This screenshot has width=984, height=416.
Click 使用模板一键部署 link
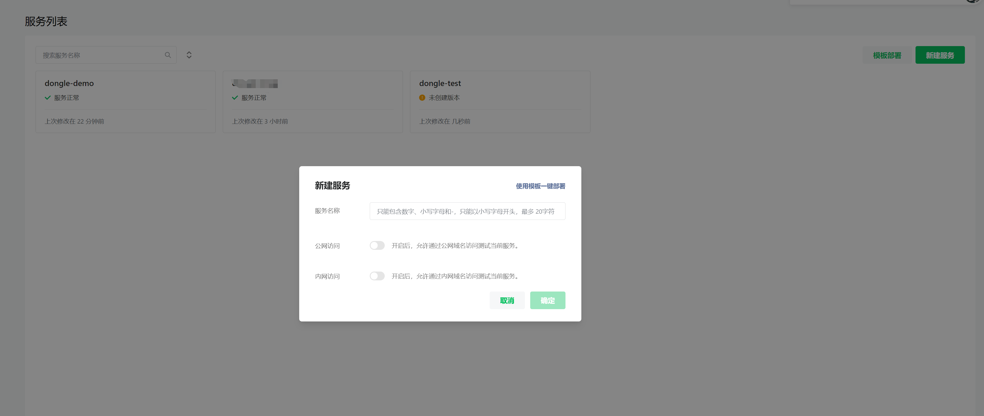(540, 186)
